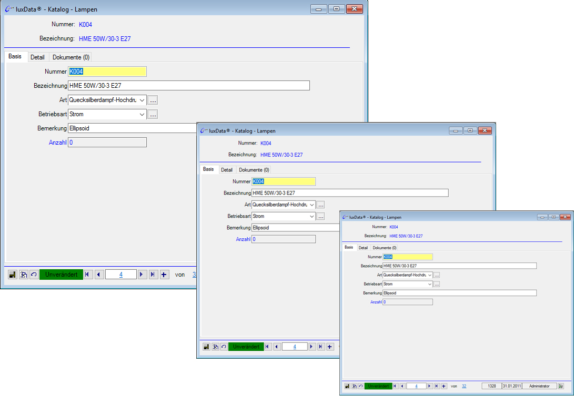Click the Bezeichnung text field in the largest window
The height and width of the screenshot is (396, 574).
pyautogui.click(x=189, y=86)
